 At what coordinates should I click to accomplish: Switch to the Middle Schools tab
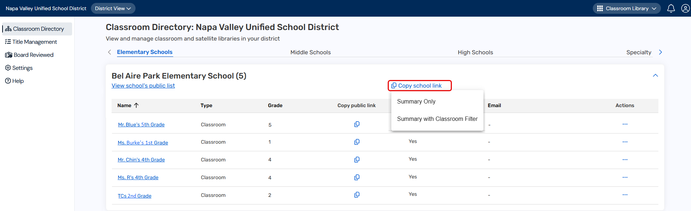pos(311,52)
